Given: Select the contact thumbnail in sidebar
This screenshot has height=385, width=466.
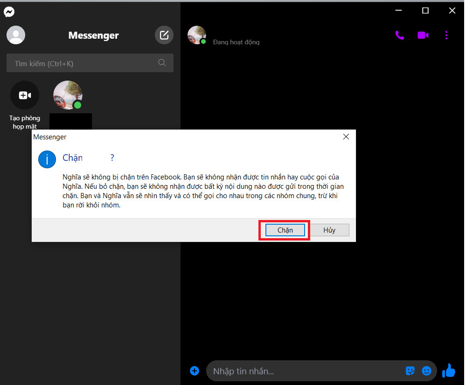Looking at the screenshot, I should click(68, 95).
